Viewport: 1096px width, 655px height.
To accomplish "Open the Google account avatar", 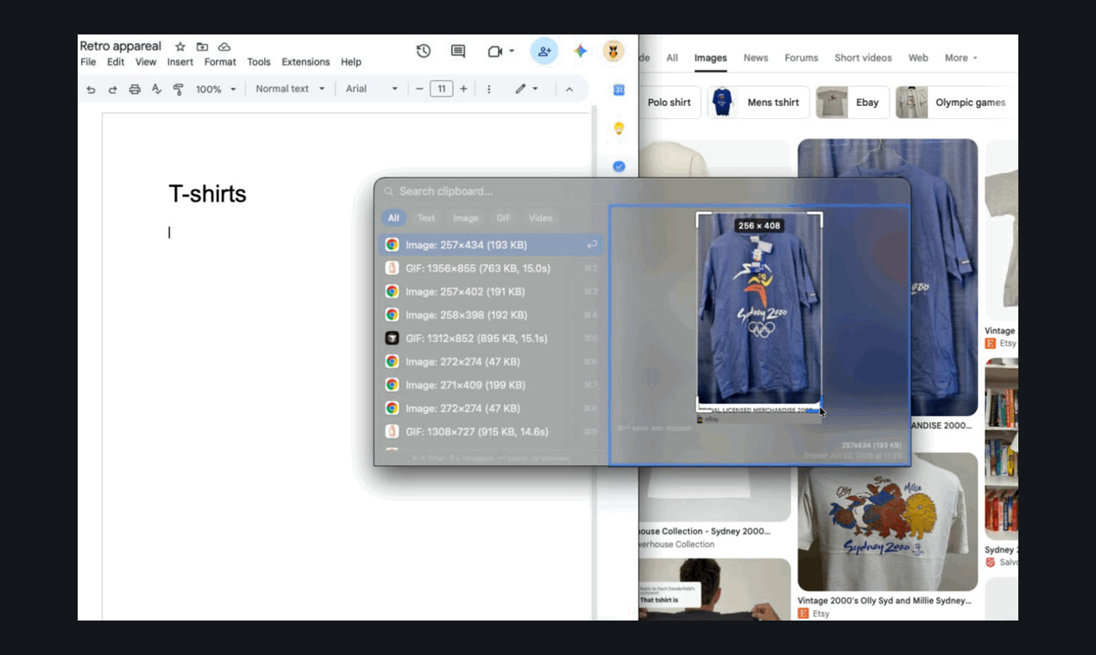I will [614, 52].
